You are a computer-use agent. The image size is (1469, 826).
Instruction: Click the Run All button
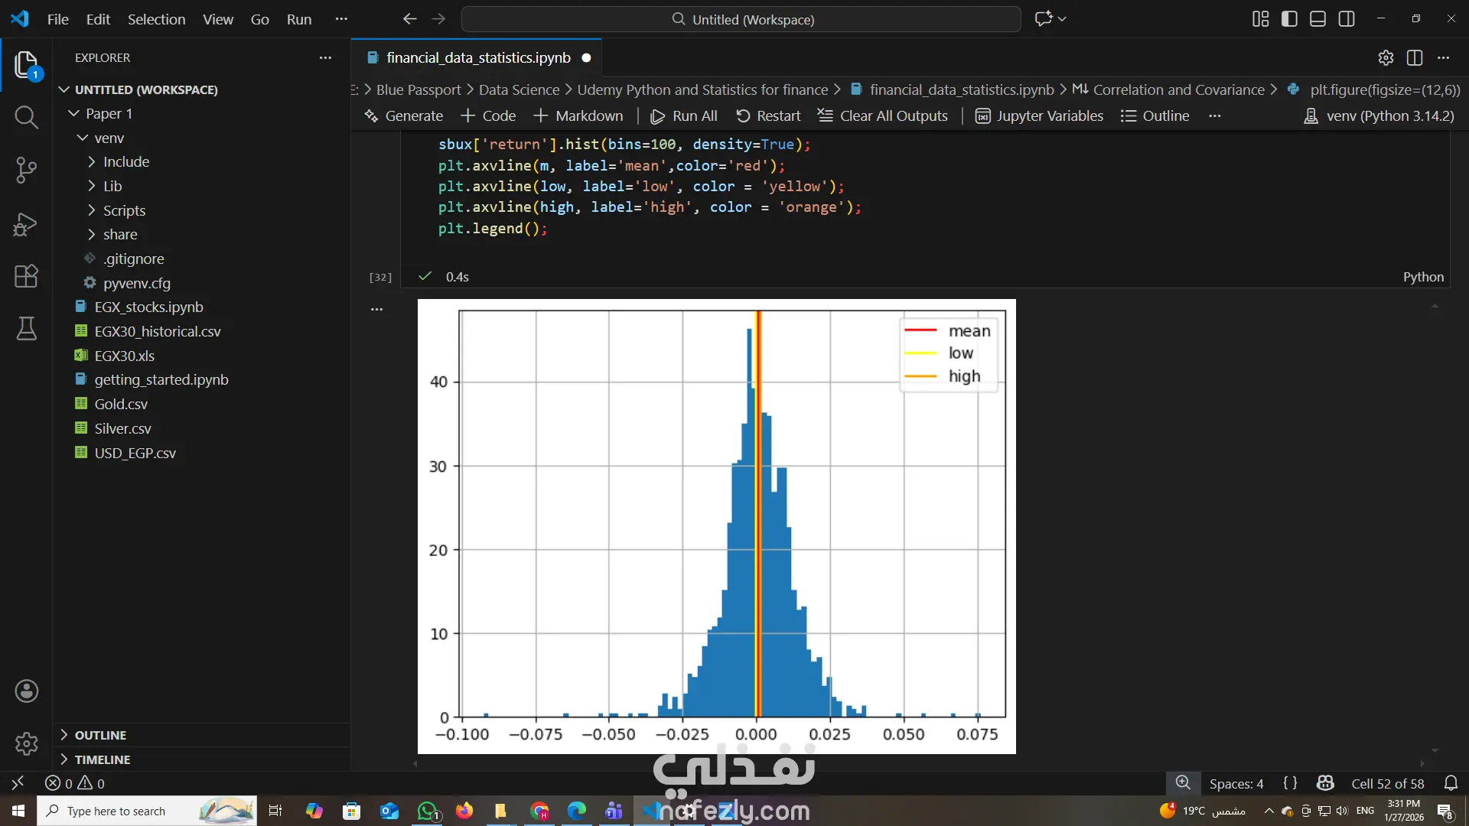click(x=684, y=116)
